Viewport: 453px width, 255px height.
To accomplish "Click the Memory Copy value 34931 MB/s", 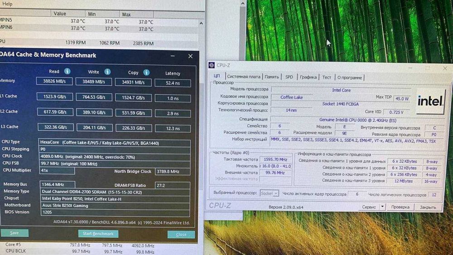I will click(x=133, y=82).
